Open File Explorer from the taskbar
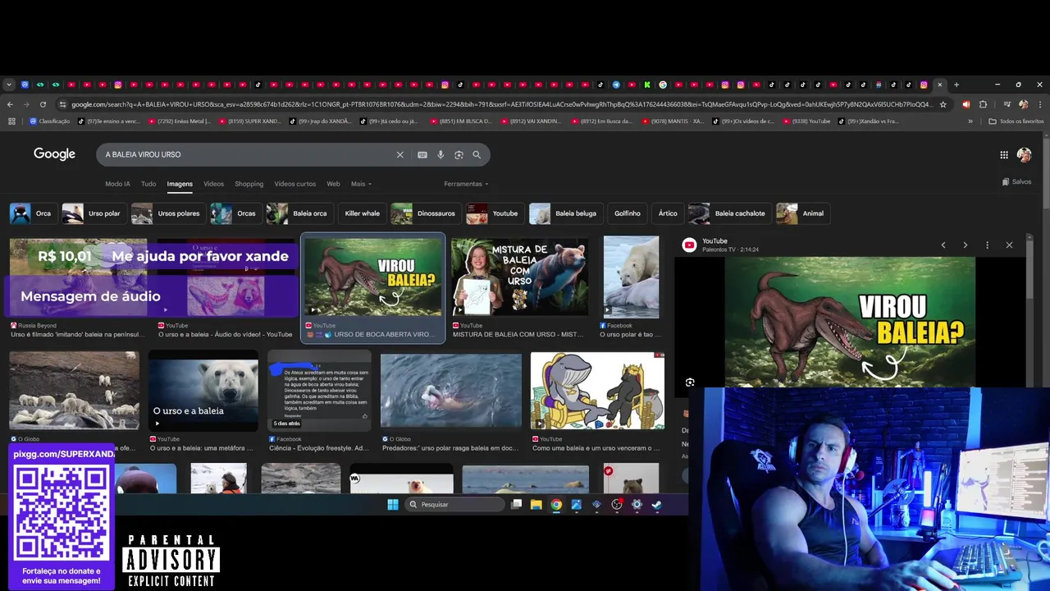The width and height of the screenshot is (1050, 591). point(536,505)
